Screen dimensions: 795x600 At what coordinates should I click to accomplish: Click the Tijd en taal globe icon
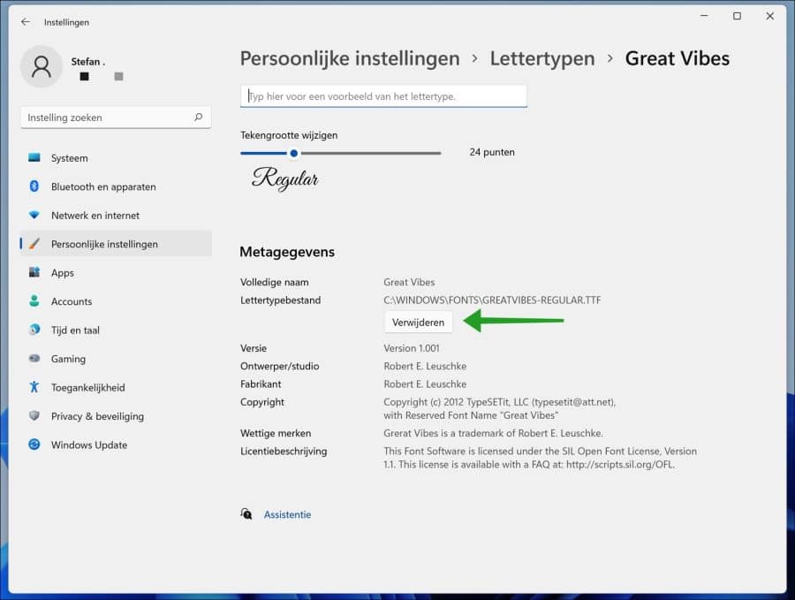pos(34,330)
